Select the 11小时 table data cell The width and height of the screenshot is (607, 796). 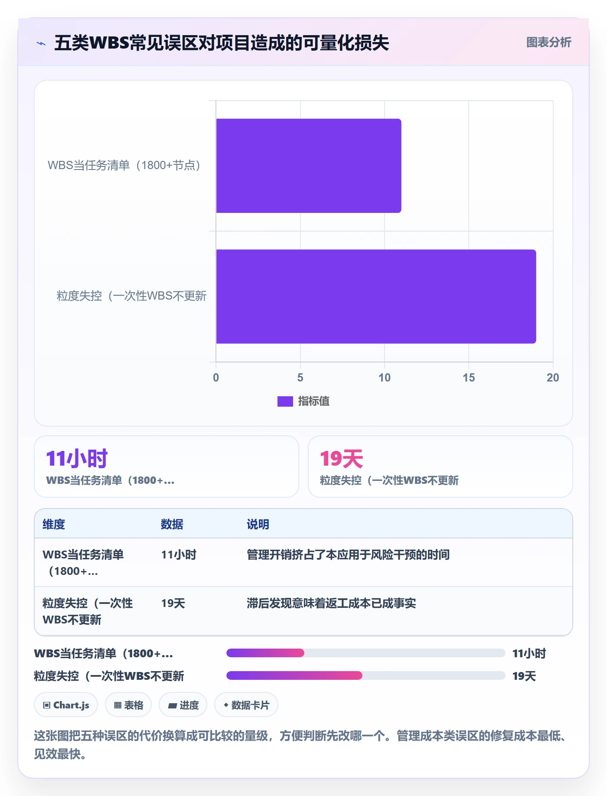point(179,555)
